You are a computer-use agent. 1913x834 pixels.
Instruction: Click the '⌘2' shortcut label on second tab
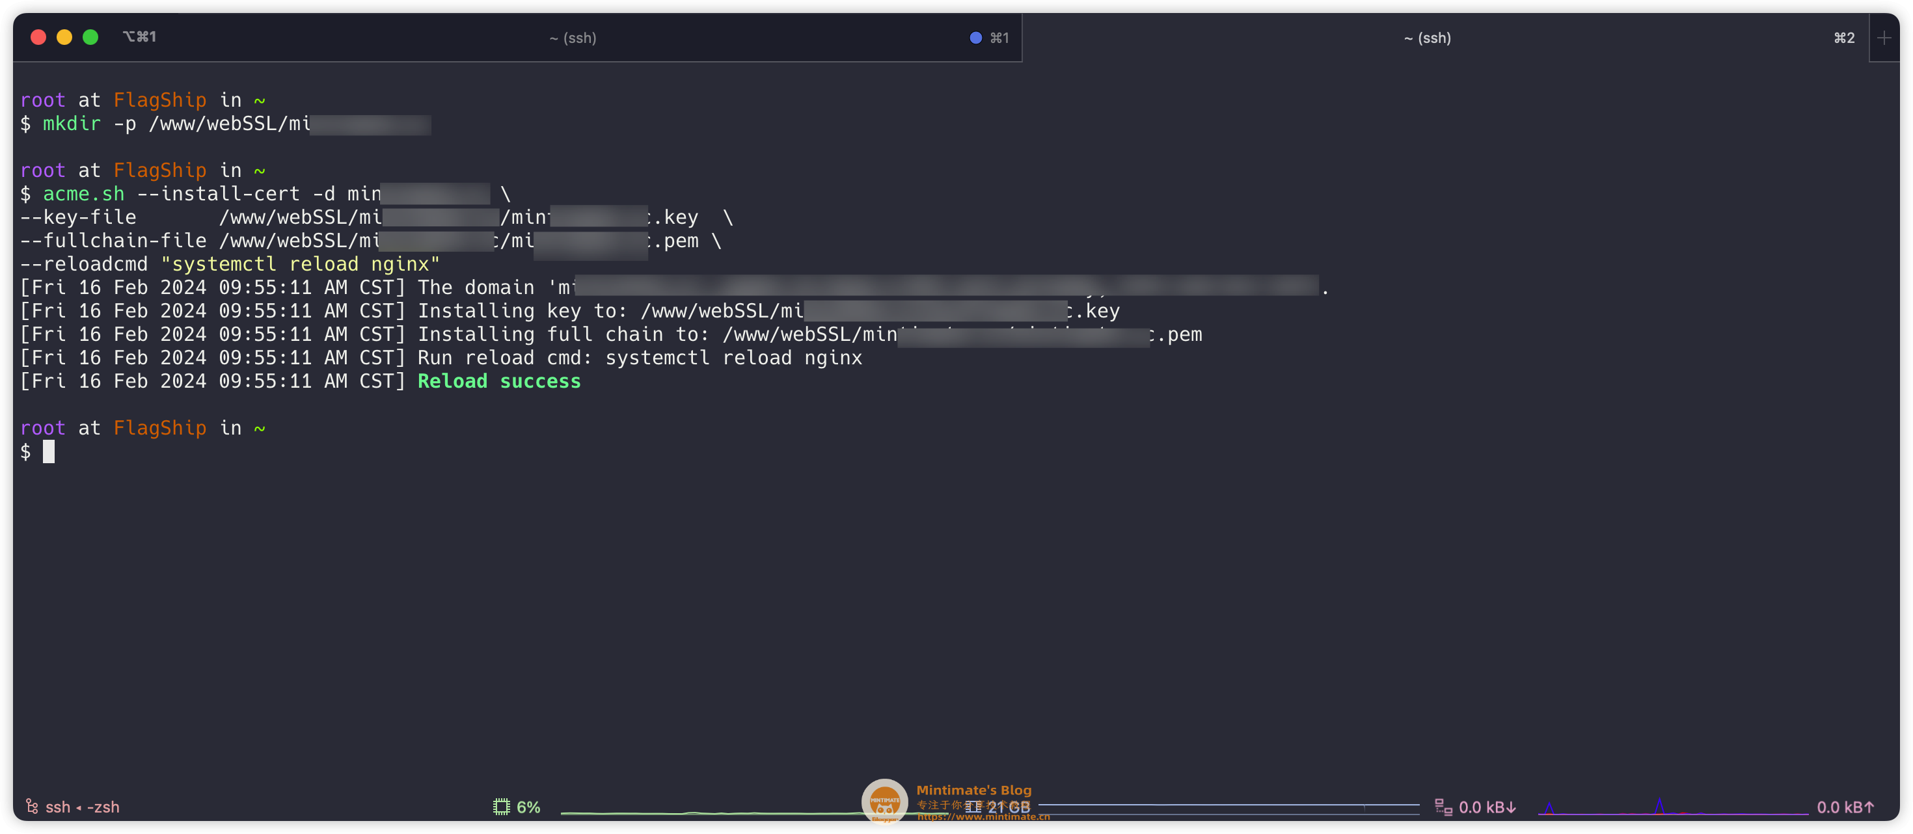coord(1844,38)
